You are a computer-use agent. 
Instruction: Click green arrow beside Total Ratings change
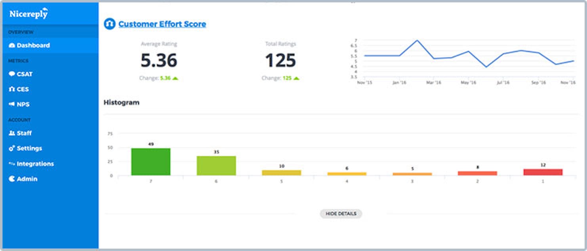click(296, 78)
